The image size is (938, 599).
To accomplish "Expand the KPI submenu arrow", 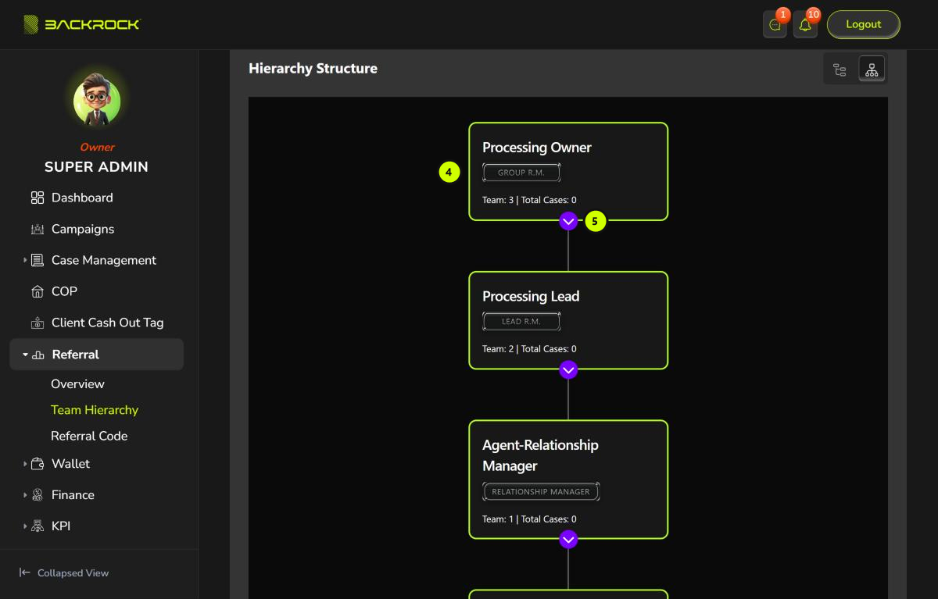I will [25, 526].
